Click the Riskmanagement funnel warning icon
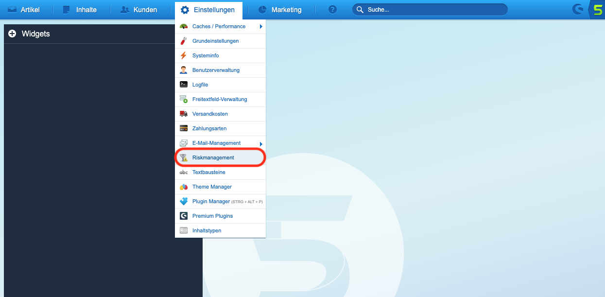Screen dimensions: 605x297 coord(184,157)
